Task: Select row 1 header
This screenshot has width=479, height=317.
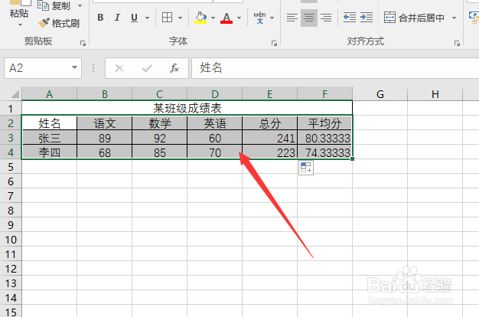Action: pos(11,109)
